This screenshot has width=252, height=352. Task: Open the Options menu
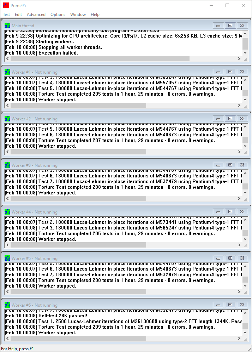[x=58, y=15]
